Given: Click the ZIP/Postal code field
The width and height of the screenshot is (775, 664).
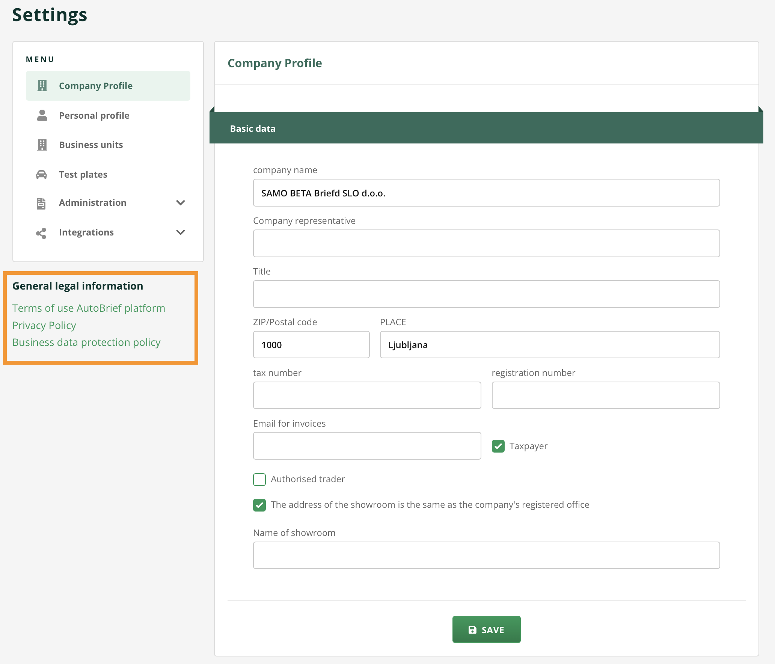Looking at the screenshot, I should point(311,344).
